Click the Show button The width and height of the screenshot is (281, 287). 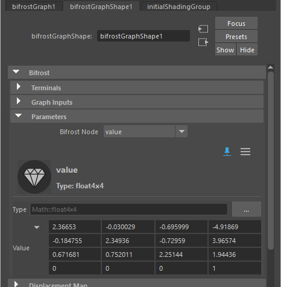click(226, 49)
